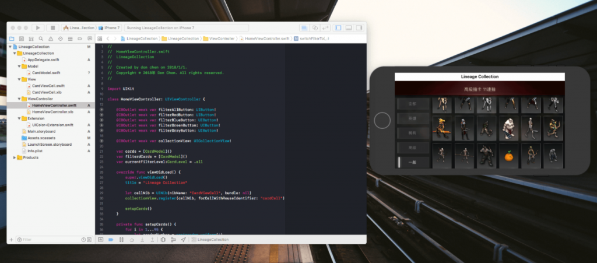
Task: Tap the 一般 filter button in simulator
Action: [413, 162]
